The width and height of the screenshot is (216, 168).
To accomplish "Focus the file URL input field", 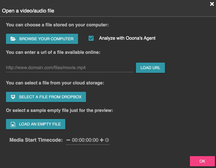I will 70,68.
